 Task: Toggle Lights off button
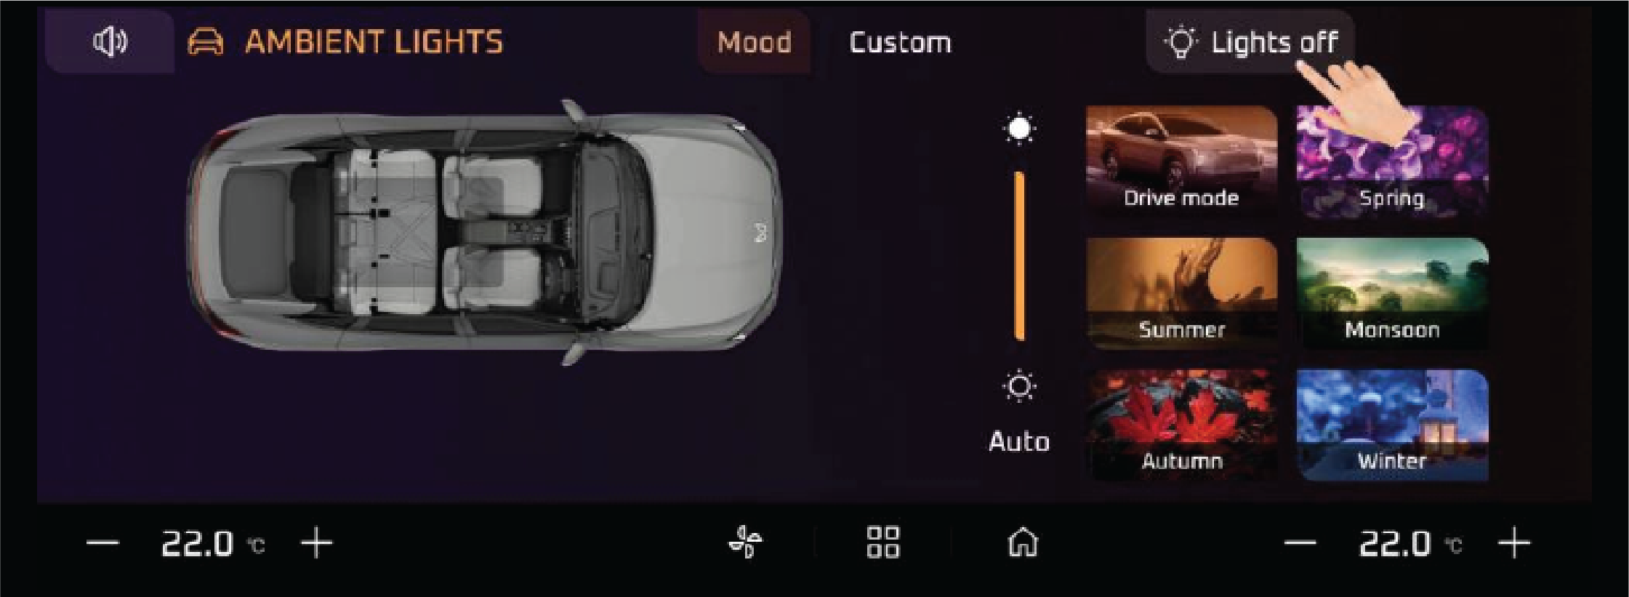[x=1250, y=41]
